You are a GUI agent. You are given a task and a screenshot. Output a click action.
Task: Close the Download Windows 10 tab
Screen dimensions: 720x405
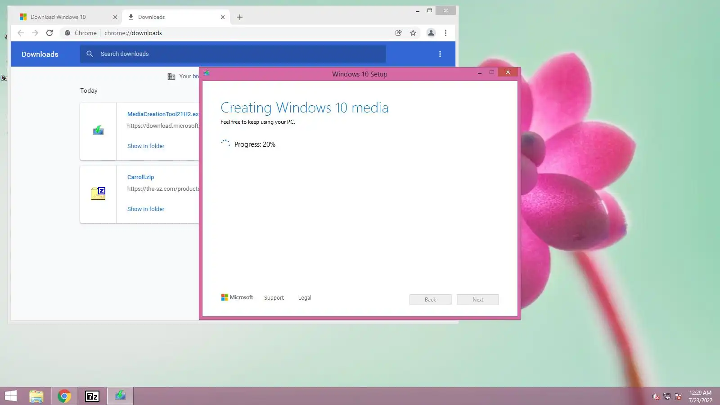pos(115,17)
